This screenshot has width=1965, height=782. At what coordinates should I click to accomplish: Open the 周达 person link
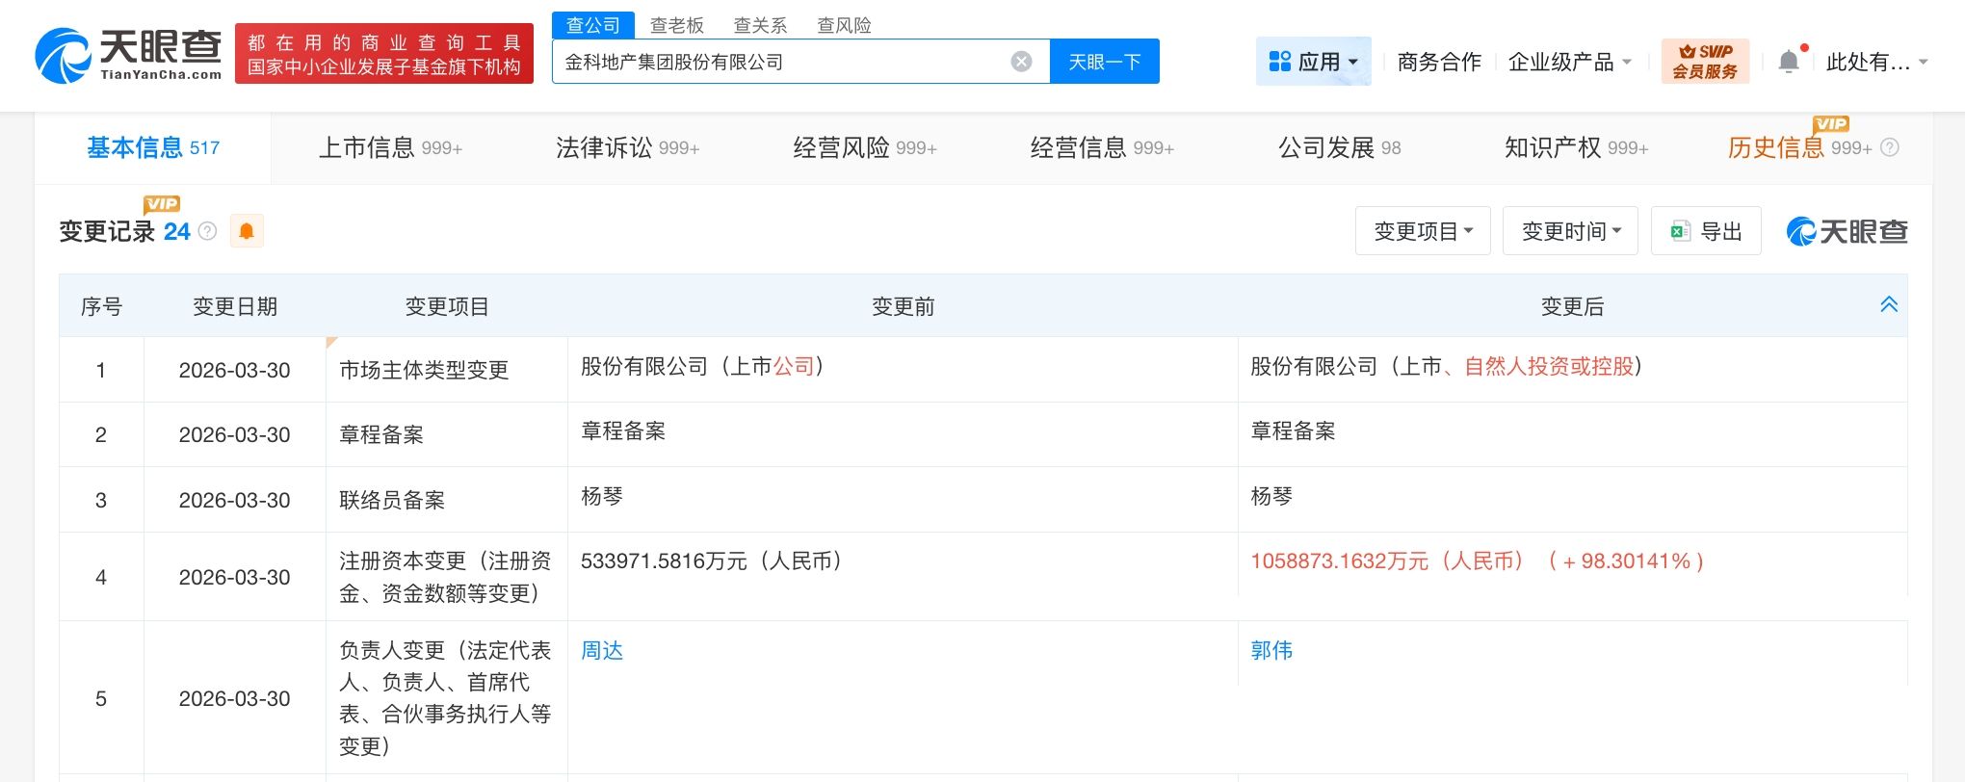(x=602, y=650)
